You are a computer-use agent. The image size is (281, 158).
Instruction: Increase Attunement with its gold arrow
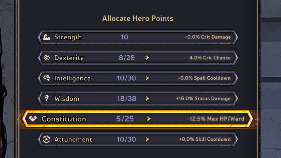(x=147, y=139)
